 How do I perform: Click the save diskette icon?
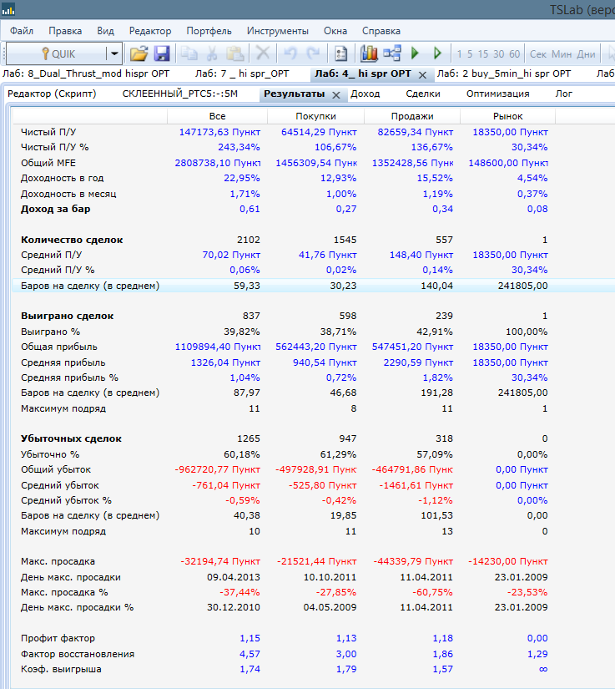pos(161,53)
